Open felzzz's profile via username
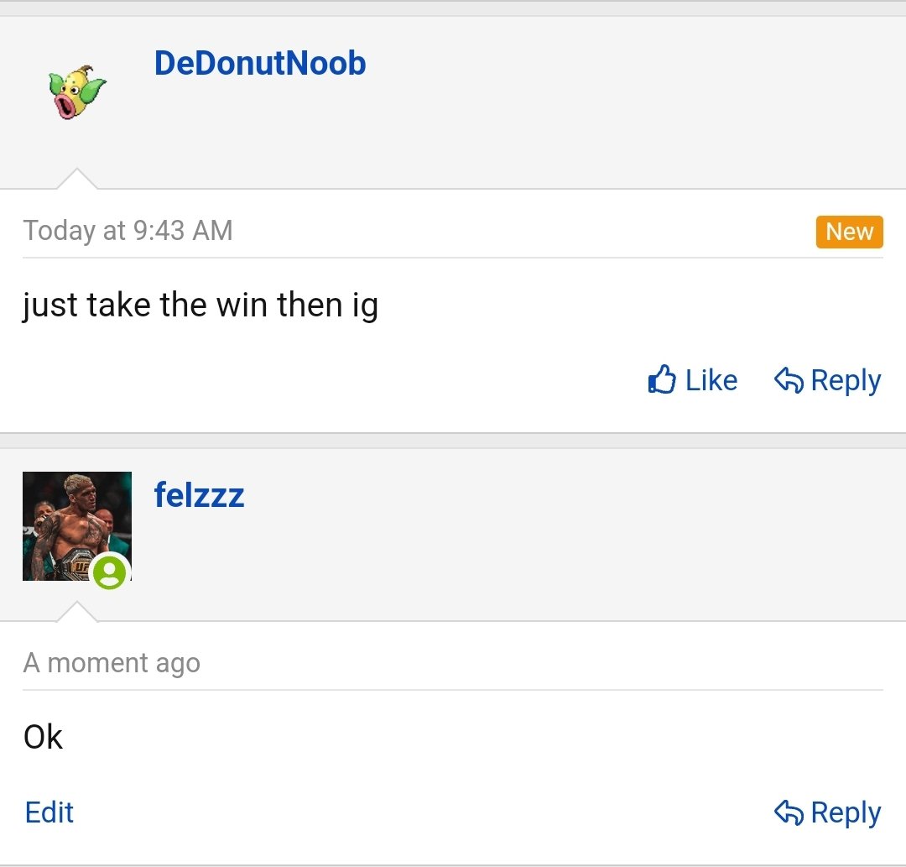The width and height of the screenshot is (906, 867). 200,495
